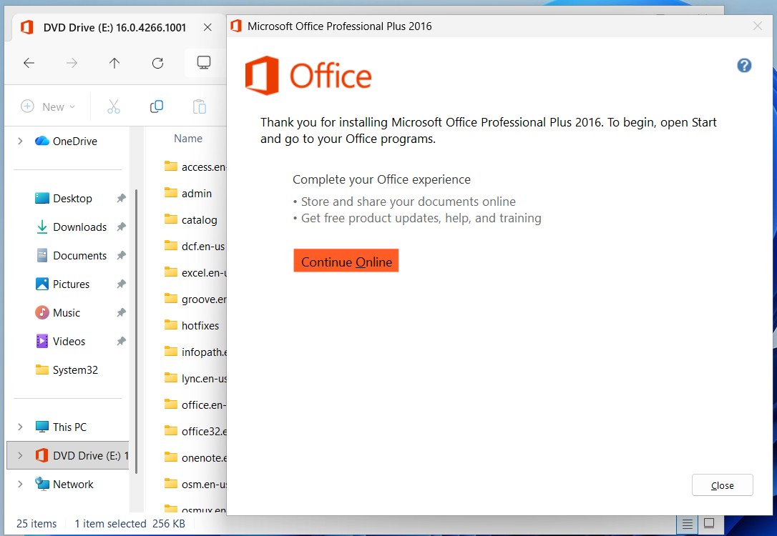Viewport: 777px width, 536px height.
Task: Navigate up one folder level
Action: pyautogui.click(x=114, y=63)
